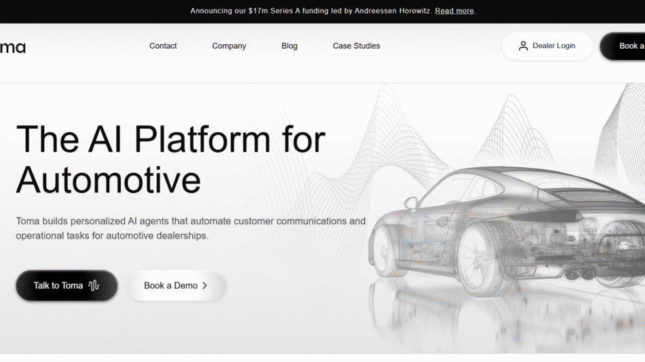Image resolution: width=645 pixels, height=362 pixels.
Task: Click the user profile icon beside Dealer Login
Action: [x=523, y=46]
